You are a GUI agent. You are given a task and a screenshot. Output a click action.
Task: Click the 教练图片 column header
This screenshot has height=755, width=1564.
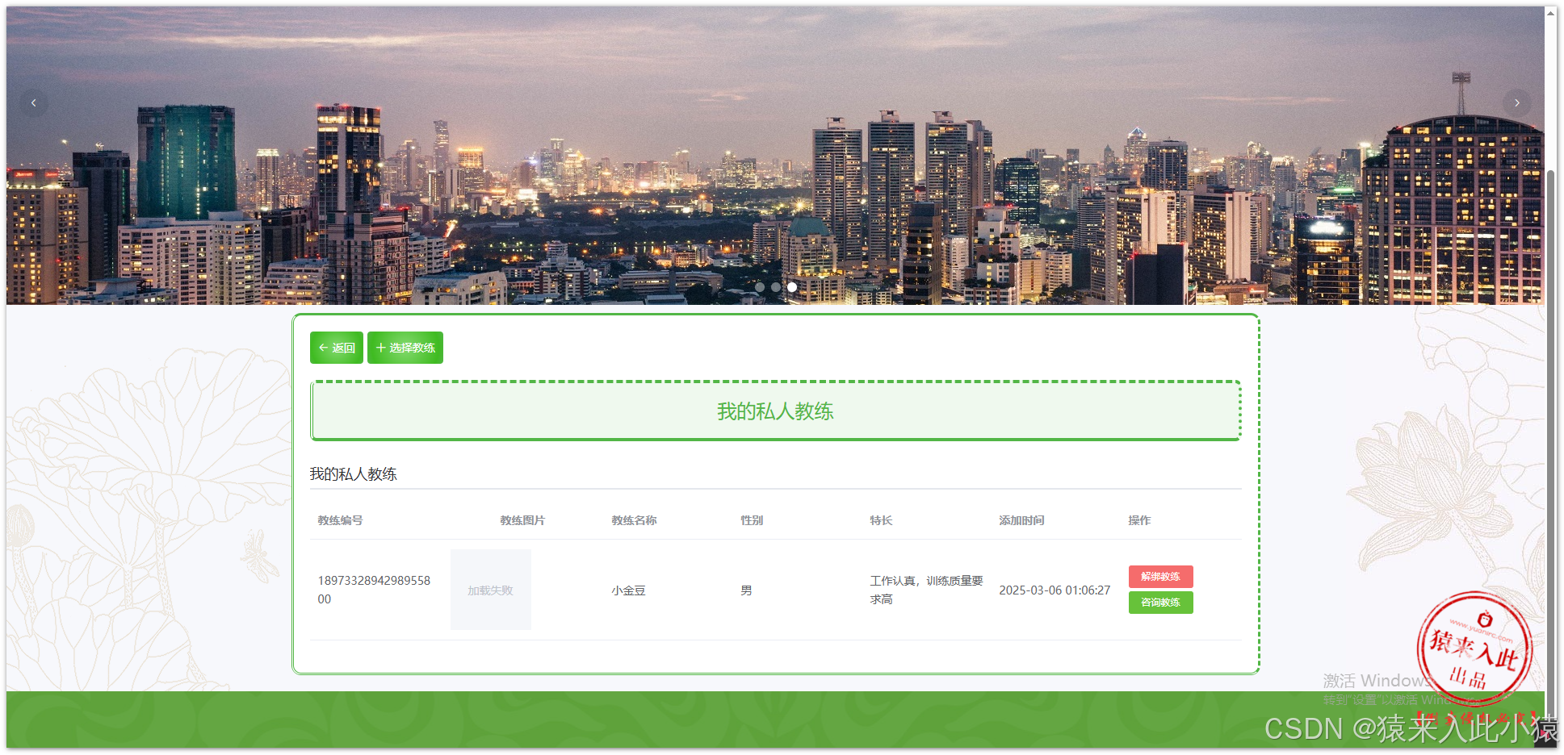coord(522,520)
